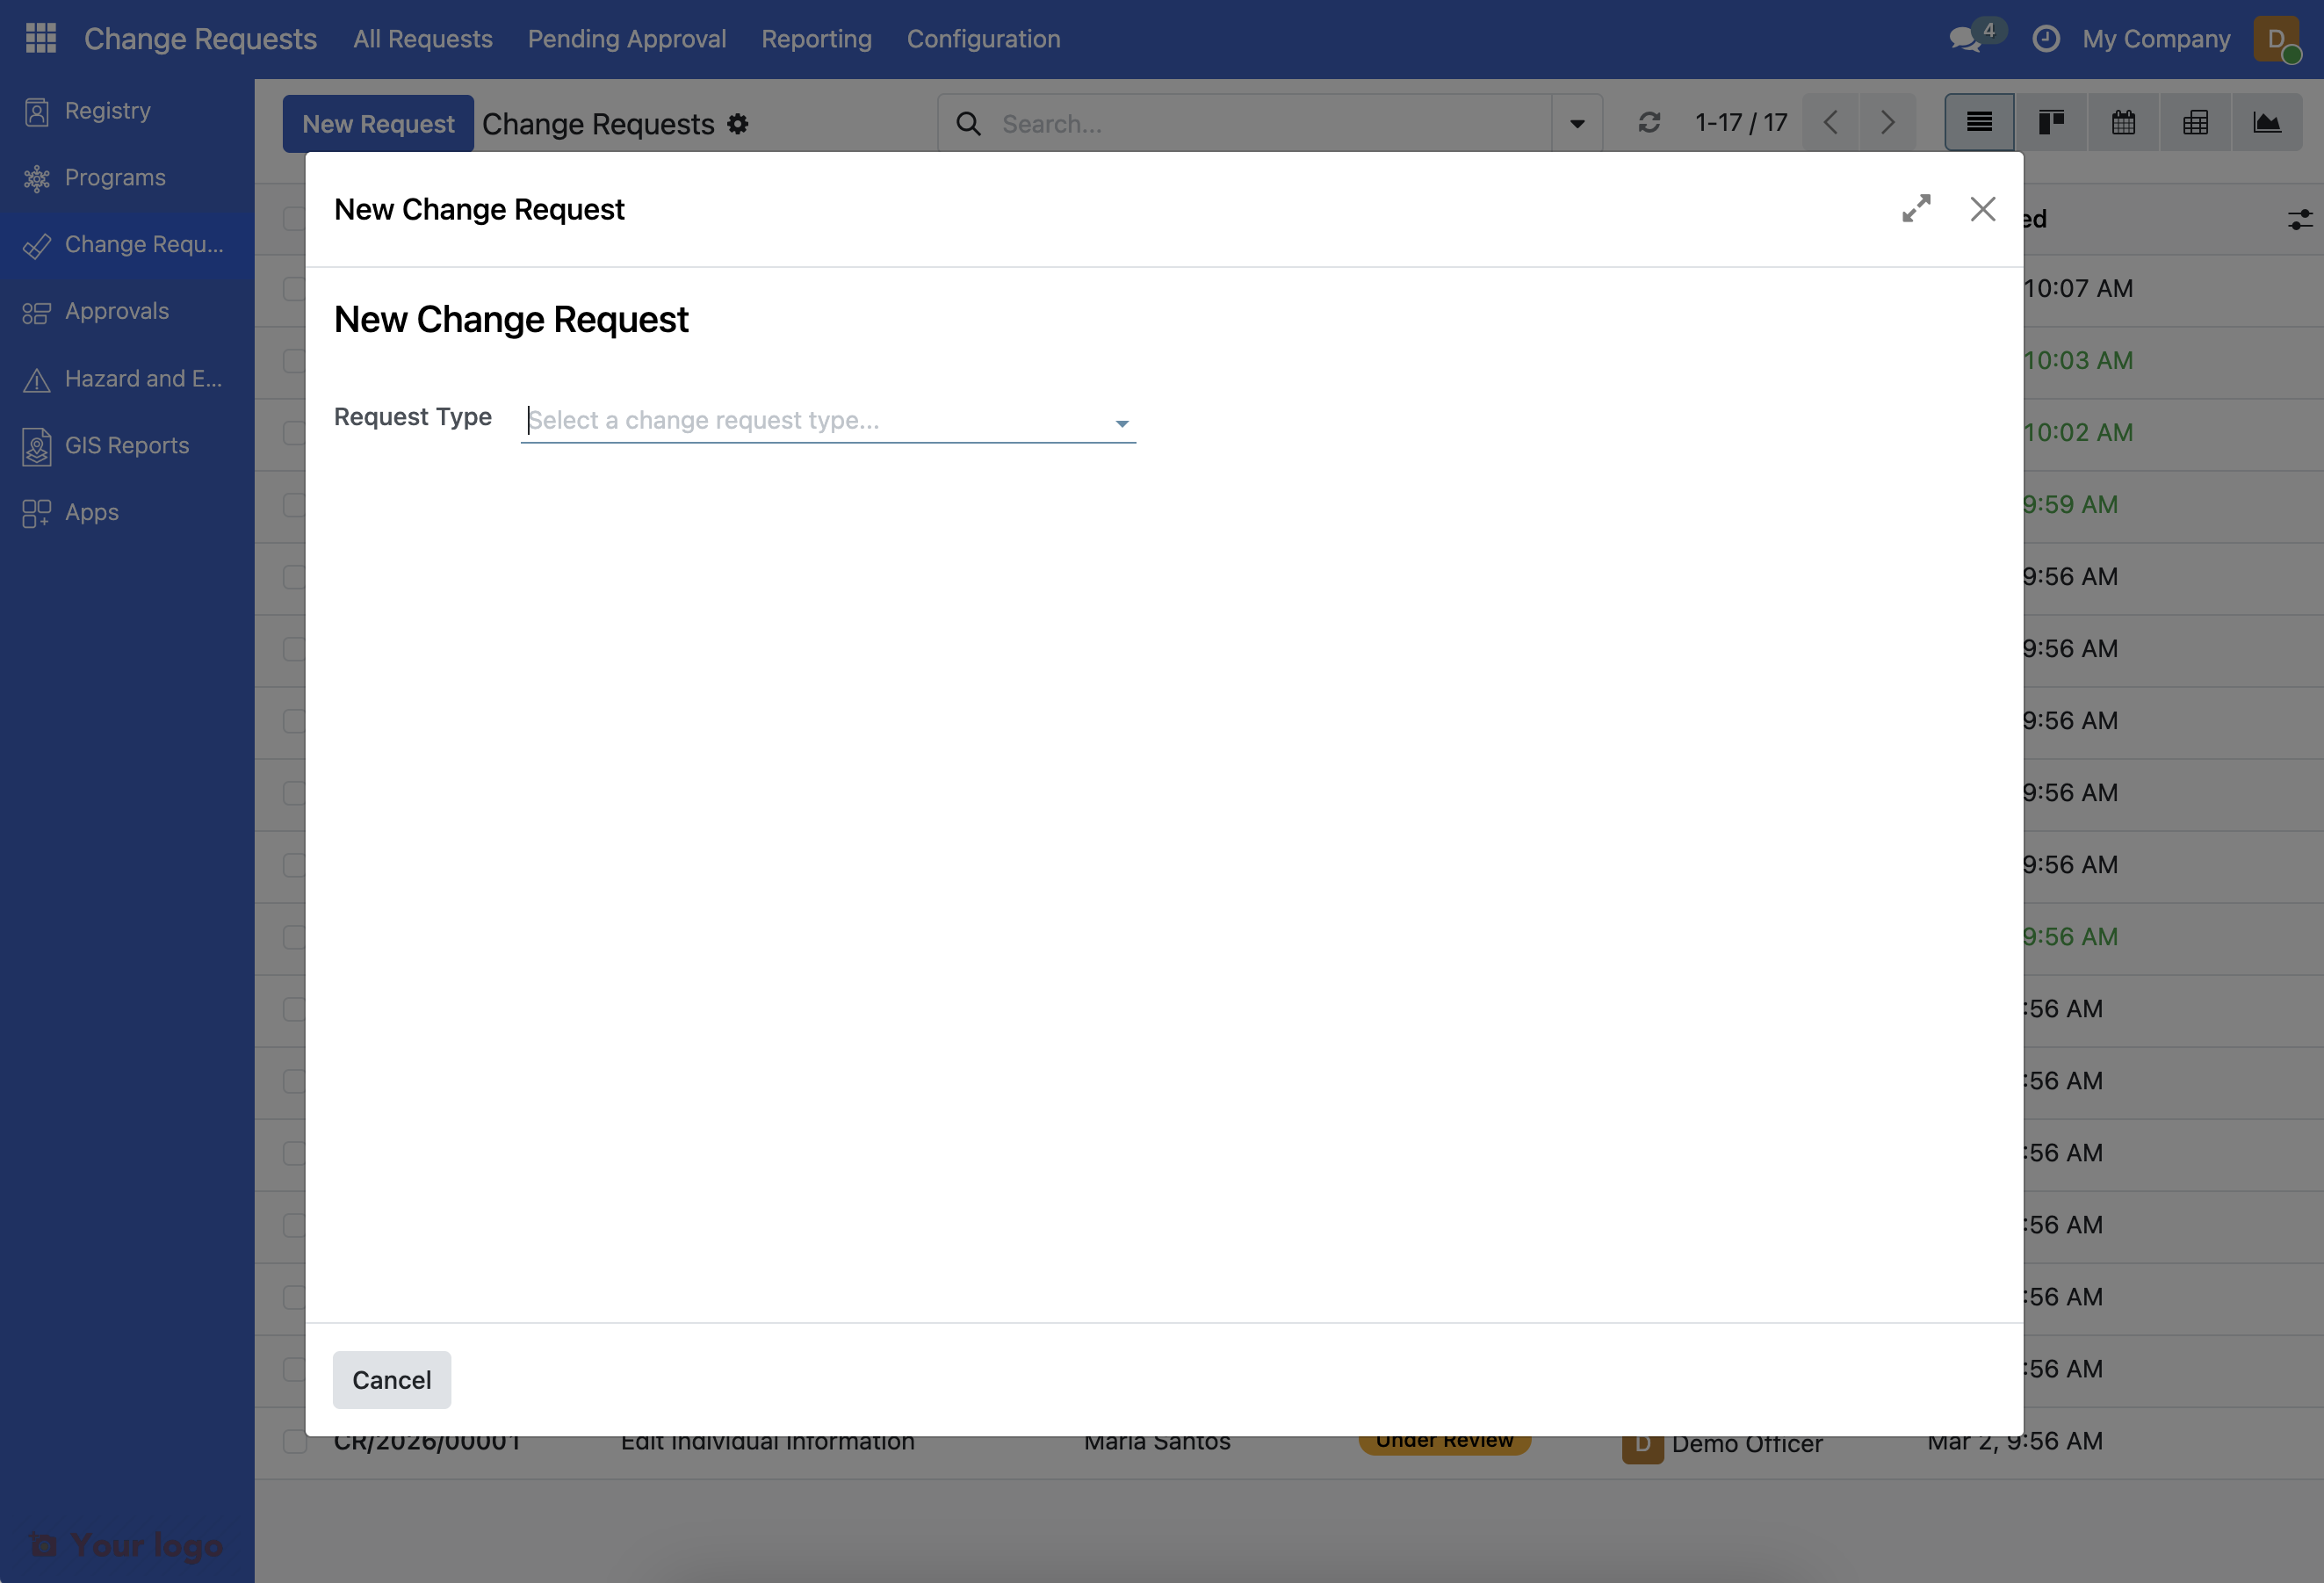
Task: Refresh the list with the reload icon
Action: [1649, 123]
